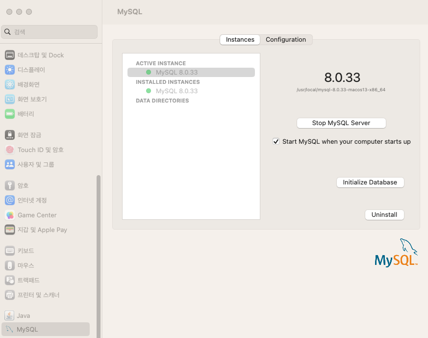Open the Keyboard (키보드) icon
Viewport: 428px width, 338px height.
coord(10,251)
